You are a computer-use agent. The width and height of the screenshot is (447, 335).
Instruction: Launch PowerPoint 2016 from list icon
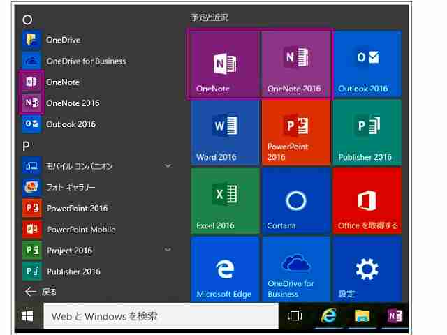pyautogui.click(x=31, y=208)
